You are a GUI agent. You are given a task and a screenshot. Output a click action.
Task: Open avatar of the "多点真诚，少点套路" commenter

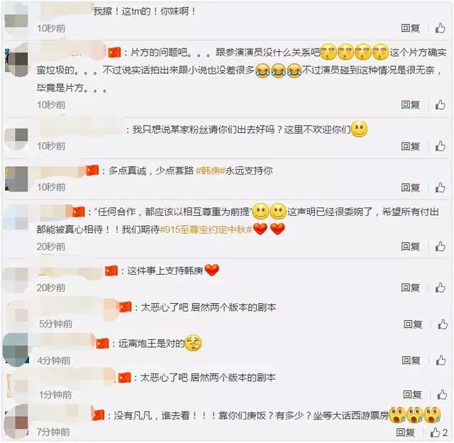[16, 179]
